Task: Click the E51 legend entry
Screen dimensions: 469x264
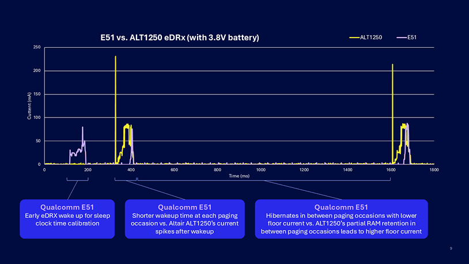Action: 407,37
